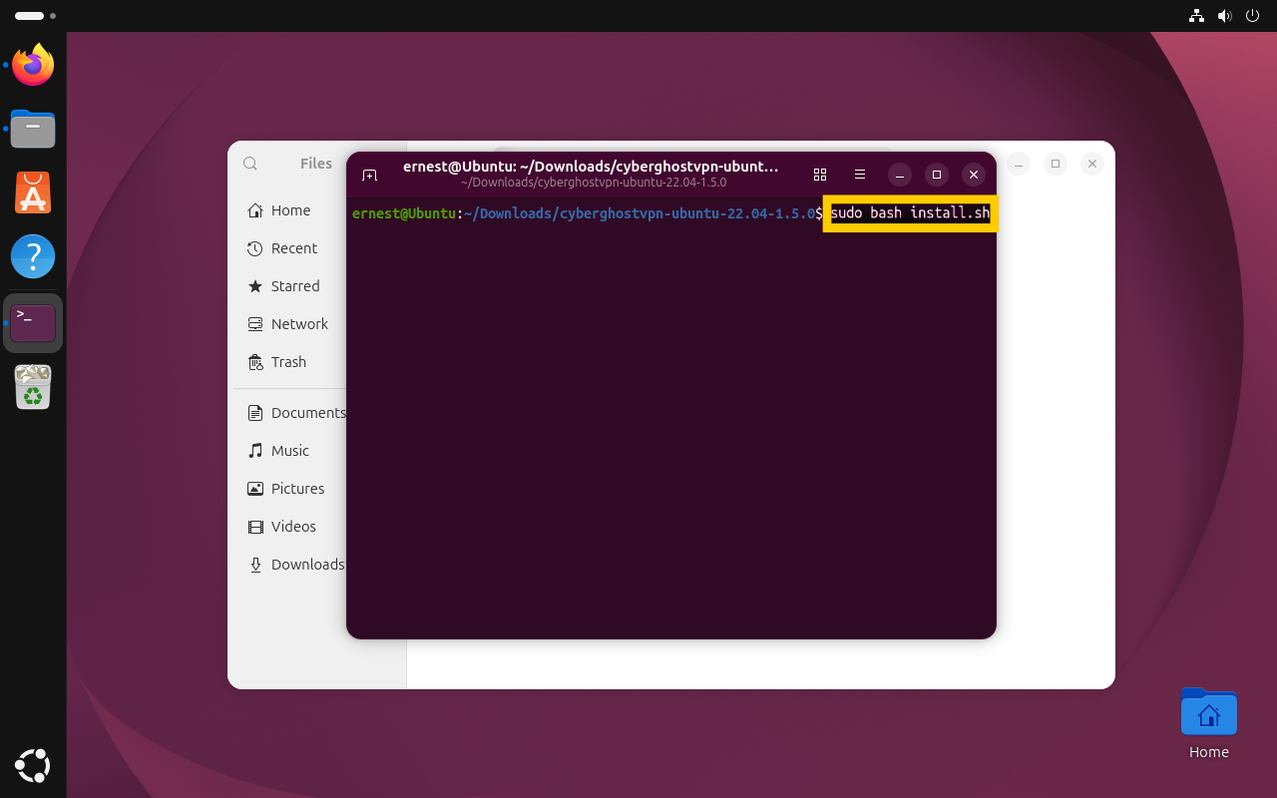Open Pictures in Files sidebar
1277x798 pixels.
coord(288,489)
